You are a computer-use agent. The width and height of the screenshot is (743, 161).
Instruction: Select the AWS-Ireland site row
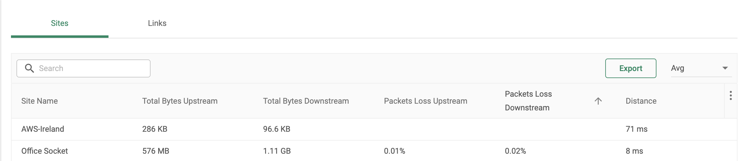[43, 129]
